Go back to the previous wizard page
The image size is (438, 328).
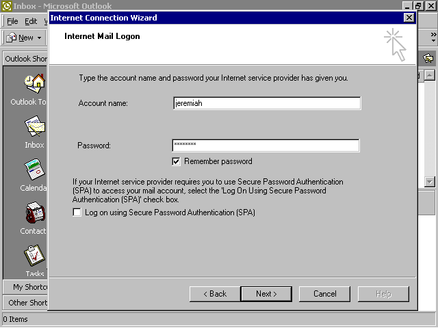click(214, 294)
